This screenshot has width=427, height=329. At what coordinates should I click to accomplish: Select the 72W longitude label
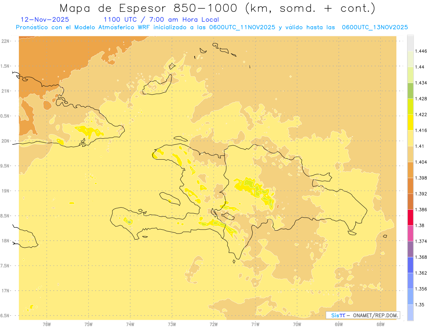pos(213,324)
